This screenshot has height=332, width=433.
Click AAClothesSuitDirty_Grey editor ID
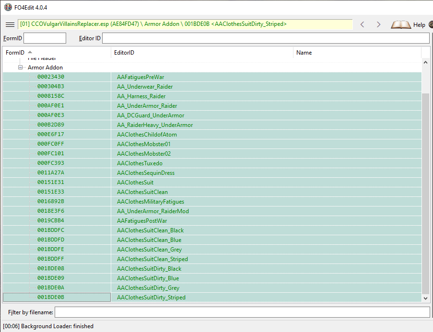(148, 288)
